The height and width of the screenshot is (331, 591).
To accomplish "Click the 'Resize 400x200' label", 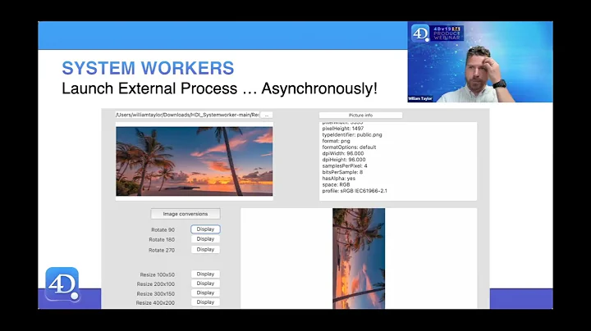I will 155,303.
